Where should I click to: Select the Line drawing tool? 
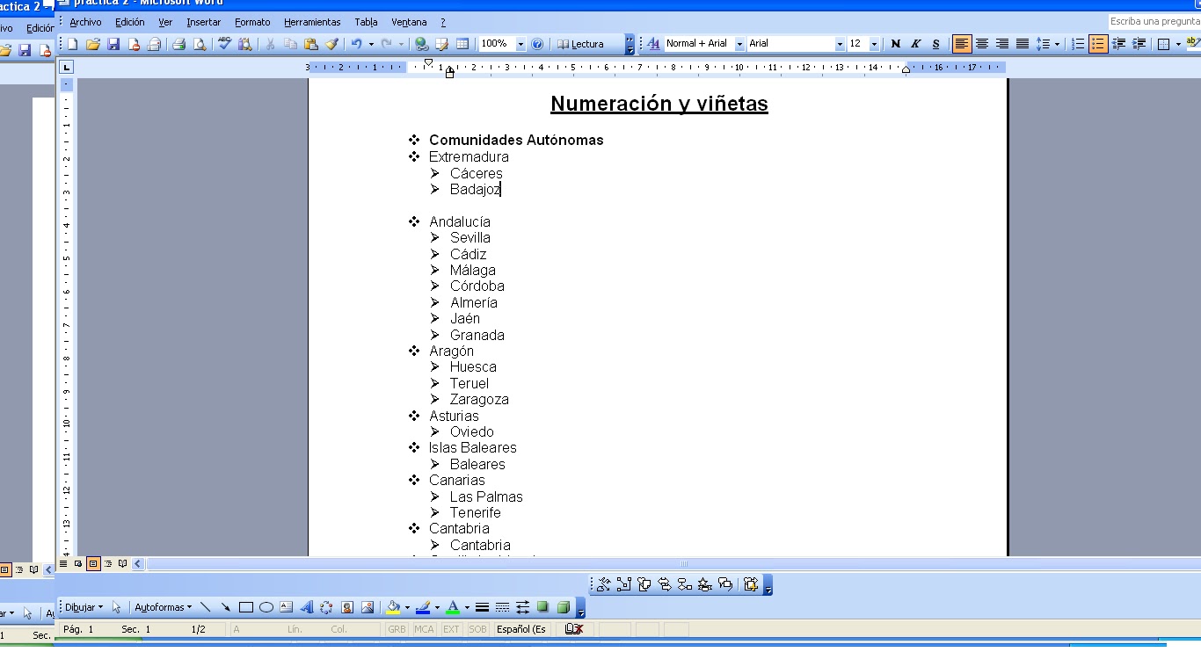(x=205, y=607)
